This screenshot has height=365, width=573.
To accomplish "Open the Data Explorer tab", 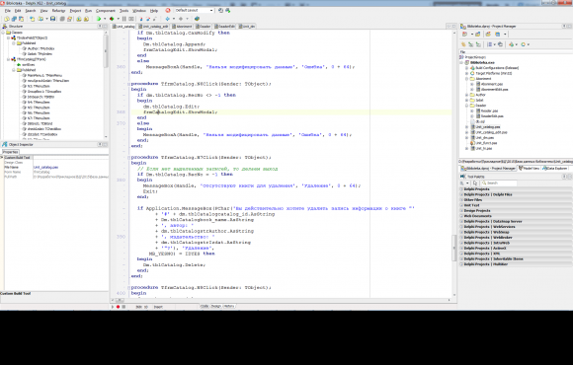I will click(x=555, y=169).
